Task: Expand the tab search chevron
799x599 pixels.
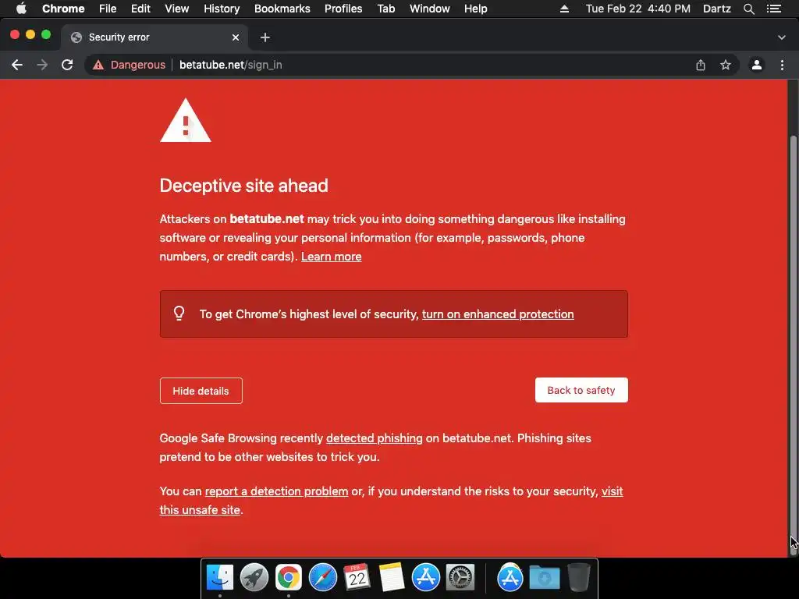Action: pyautogui.click(x=782, y=37)
